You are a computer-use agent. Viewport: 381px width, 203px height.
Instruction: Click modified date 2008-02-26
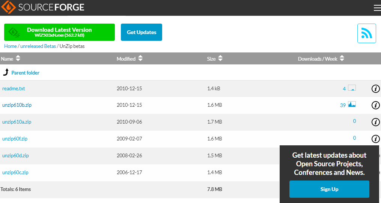[129, 155]
